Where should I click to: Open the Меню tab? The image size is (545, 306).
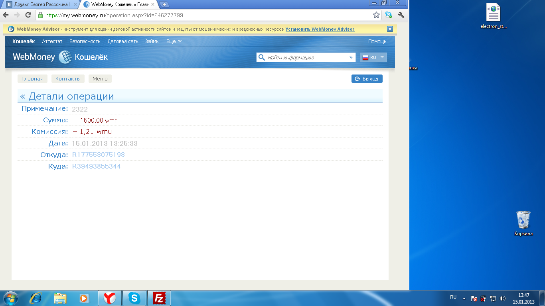coord(100,79)
